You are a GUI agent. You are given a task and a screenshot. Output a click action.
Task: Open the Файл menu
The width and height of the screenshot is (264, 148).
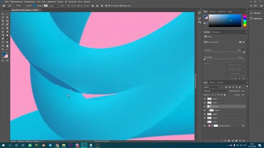click(7, 2)
